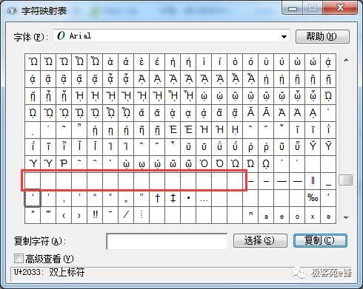
Task: Select the capital Ᾱ alpha with macron cell
Action: click(x=266, y=113)
